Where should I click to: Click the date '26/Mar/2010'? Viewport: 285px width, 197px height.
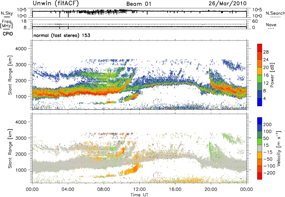click(x=227, y=4)
